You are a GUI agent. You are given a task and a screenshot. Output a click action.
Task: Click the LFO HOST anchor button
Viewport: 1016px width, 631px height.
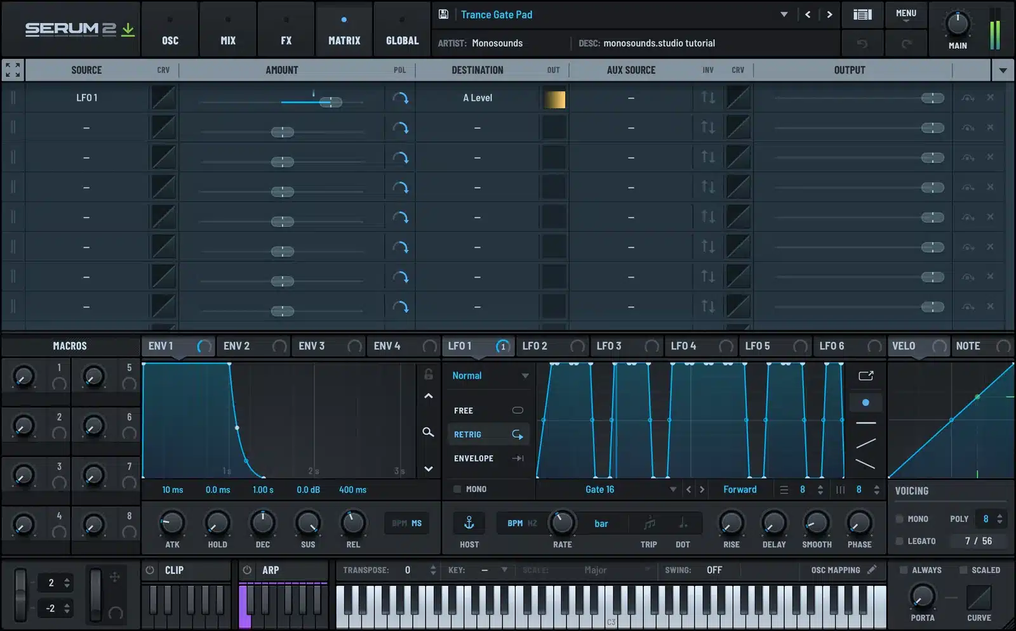[x=469, y=523]
